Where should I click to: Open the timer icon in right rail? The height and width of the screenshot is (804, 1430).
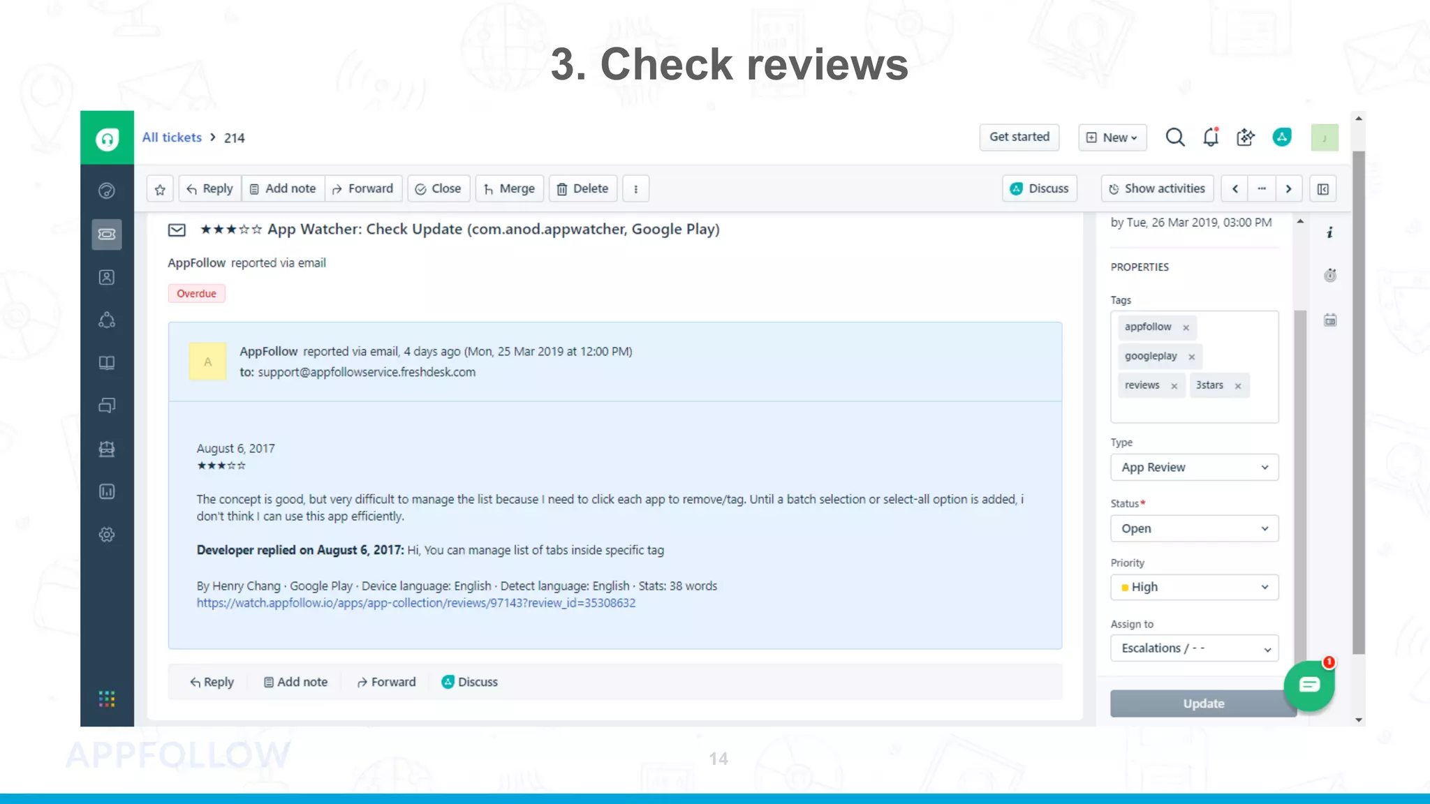(1330, 275)
